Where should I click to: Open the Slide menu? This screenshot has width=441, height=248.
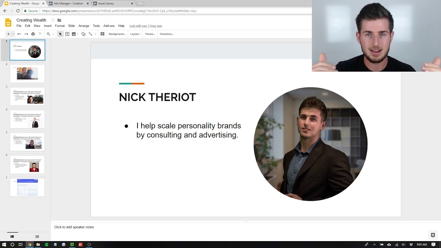71,26
